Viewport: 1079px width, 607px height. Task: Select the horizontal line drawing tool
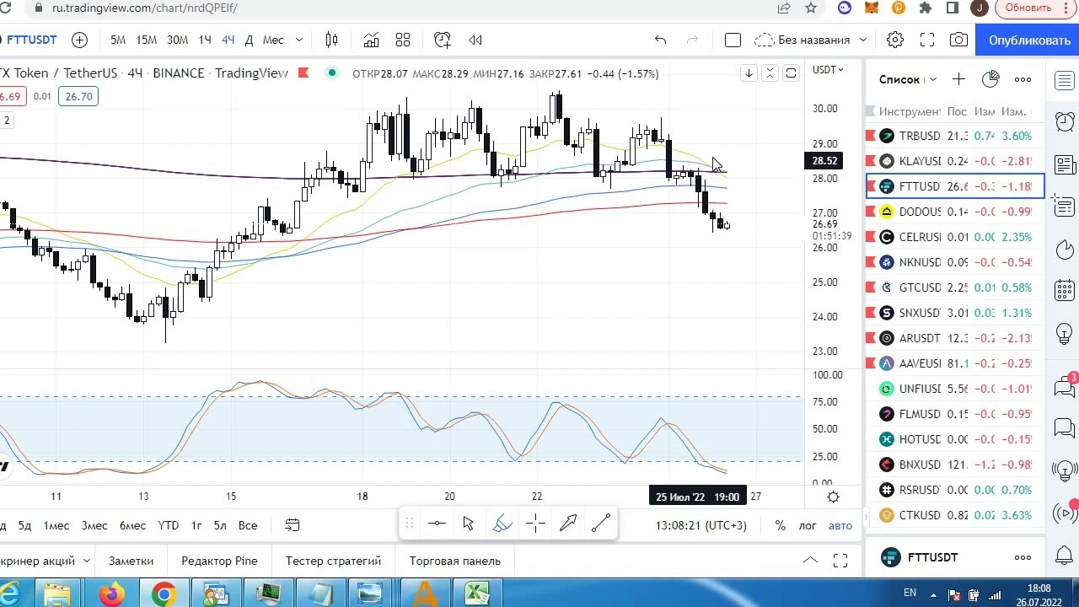[x=437, y=524]
